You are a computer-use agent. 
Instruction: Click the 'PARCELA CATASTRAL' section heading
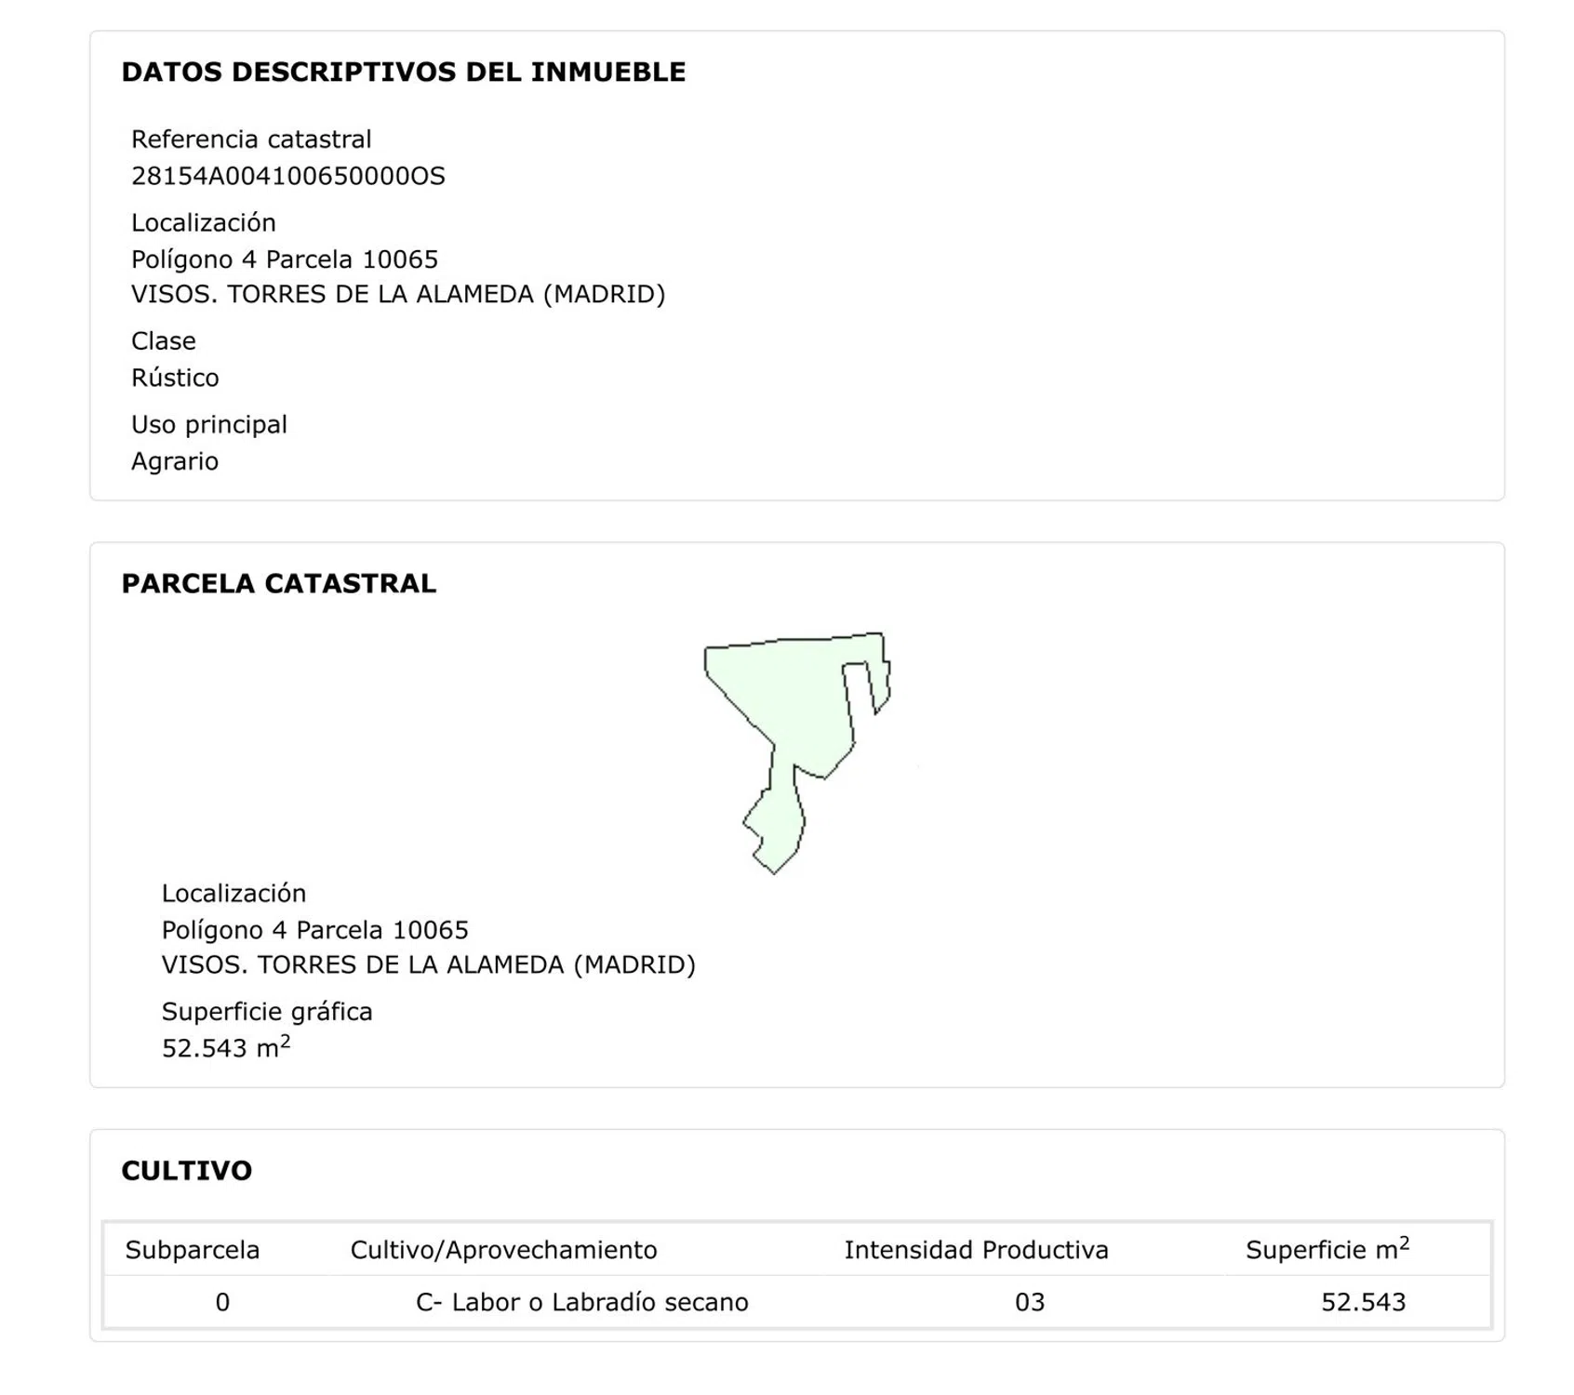pos(278,583)
